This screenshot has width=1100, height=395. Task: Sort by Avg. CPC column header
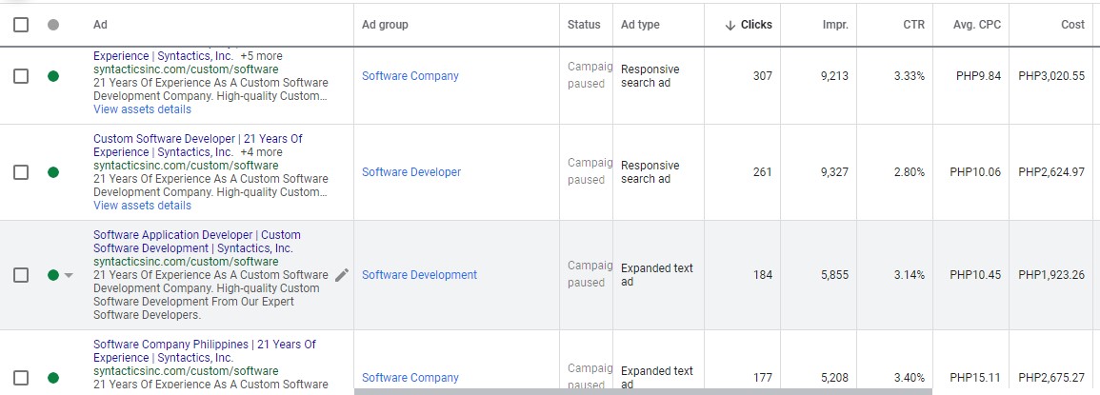[x=977, y=25]
